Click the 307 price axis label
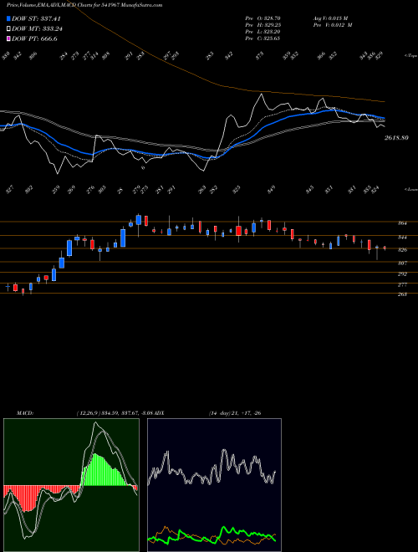This screenshot has height=552, width=418. 402,263
